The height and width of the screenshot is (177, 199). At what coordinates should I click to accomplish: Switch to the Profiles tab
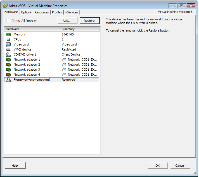click(57, 12)
